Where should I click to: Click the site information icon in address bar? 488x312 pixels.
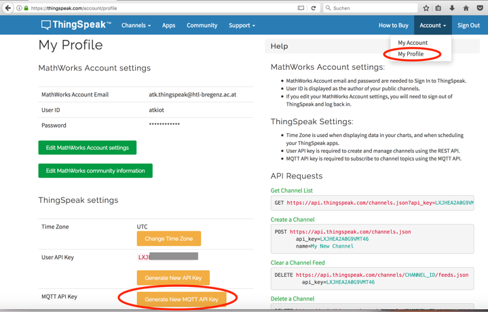(x=19, y=8)
